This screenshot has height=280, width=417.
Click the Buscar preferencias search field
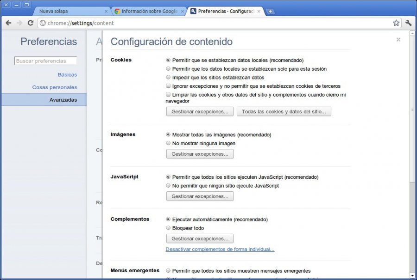[45, 61]
